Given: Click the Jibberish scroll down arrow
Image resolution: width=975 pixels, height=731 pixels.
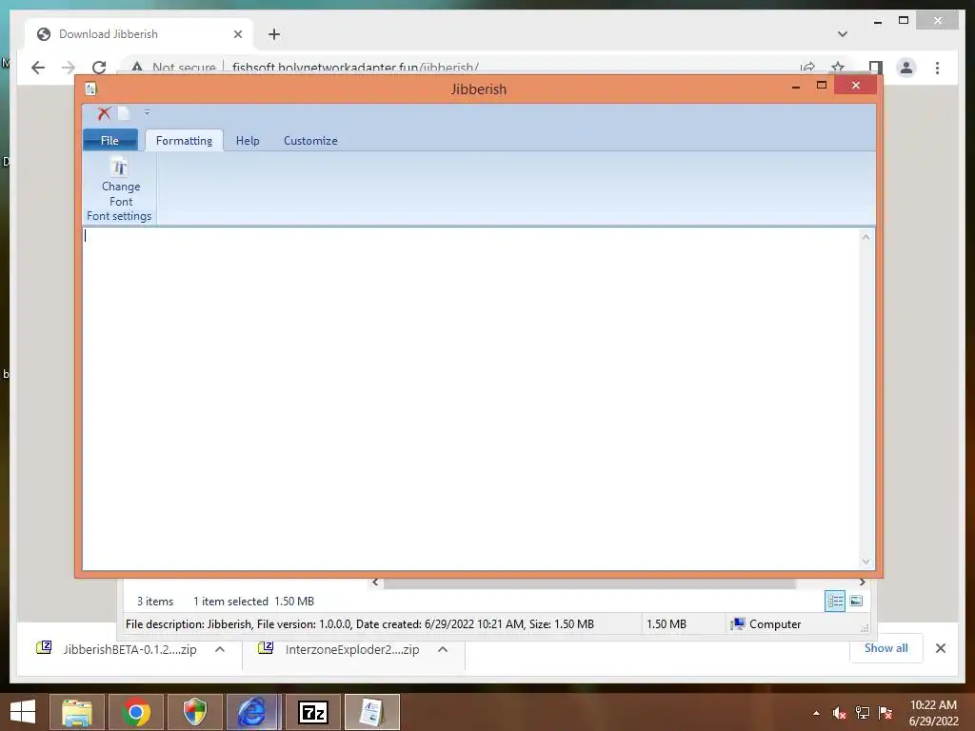Looking at the screenshot, I should (x=866, y=561).
